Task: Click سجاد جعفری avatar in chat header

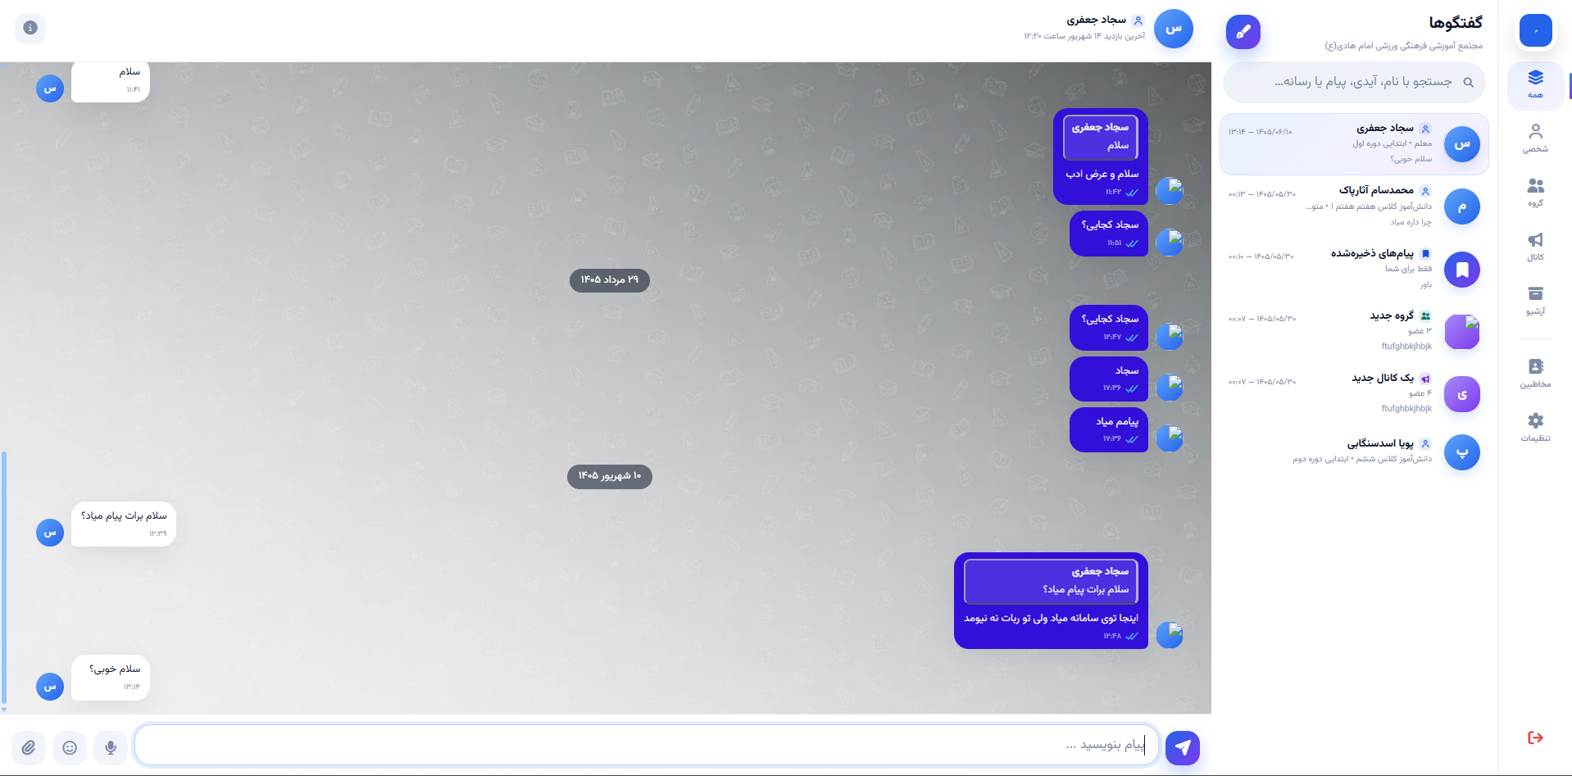Action: [1174, 29]
